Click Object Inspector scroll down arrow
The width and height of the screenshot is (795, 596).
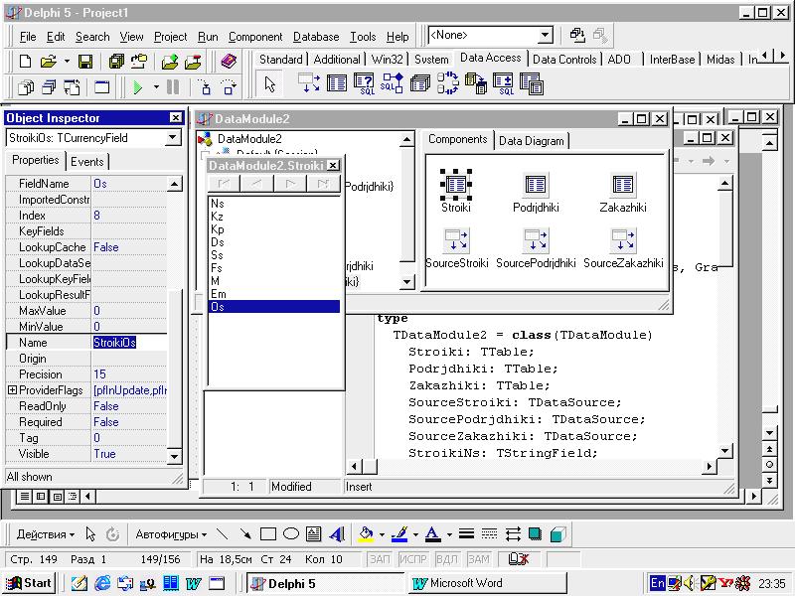coord(174,456)
